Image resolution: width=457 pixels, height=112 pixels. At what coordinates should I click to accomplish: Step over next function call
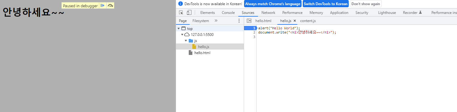click(110, 5)
